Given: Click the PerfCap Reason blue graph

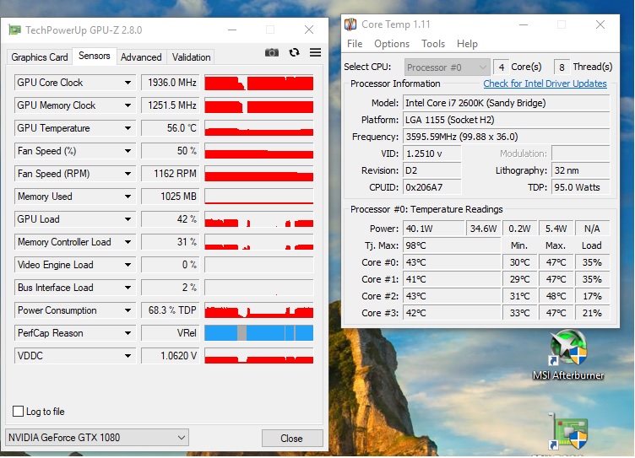Looking at the screenshot, I should [258, 333].
